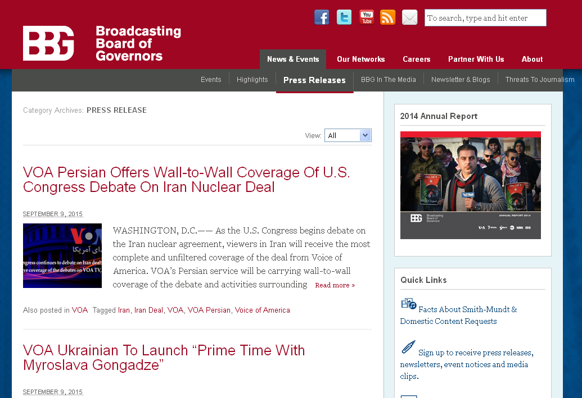This screenshot has height=398, width=582.
Task: Open the Twitter icon in header
Action: pos(344,17)
